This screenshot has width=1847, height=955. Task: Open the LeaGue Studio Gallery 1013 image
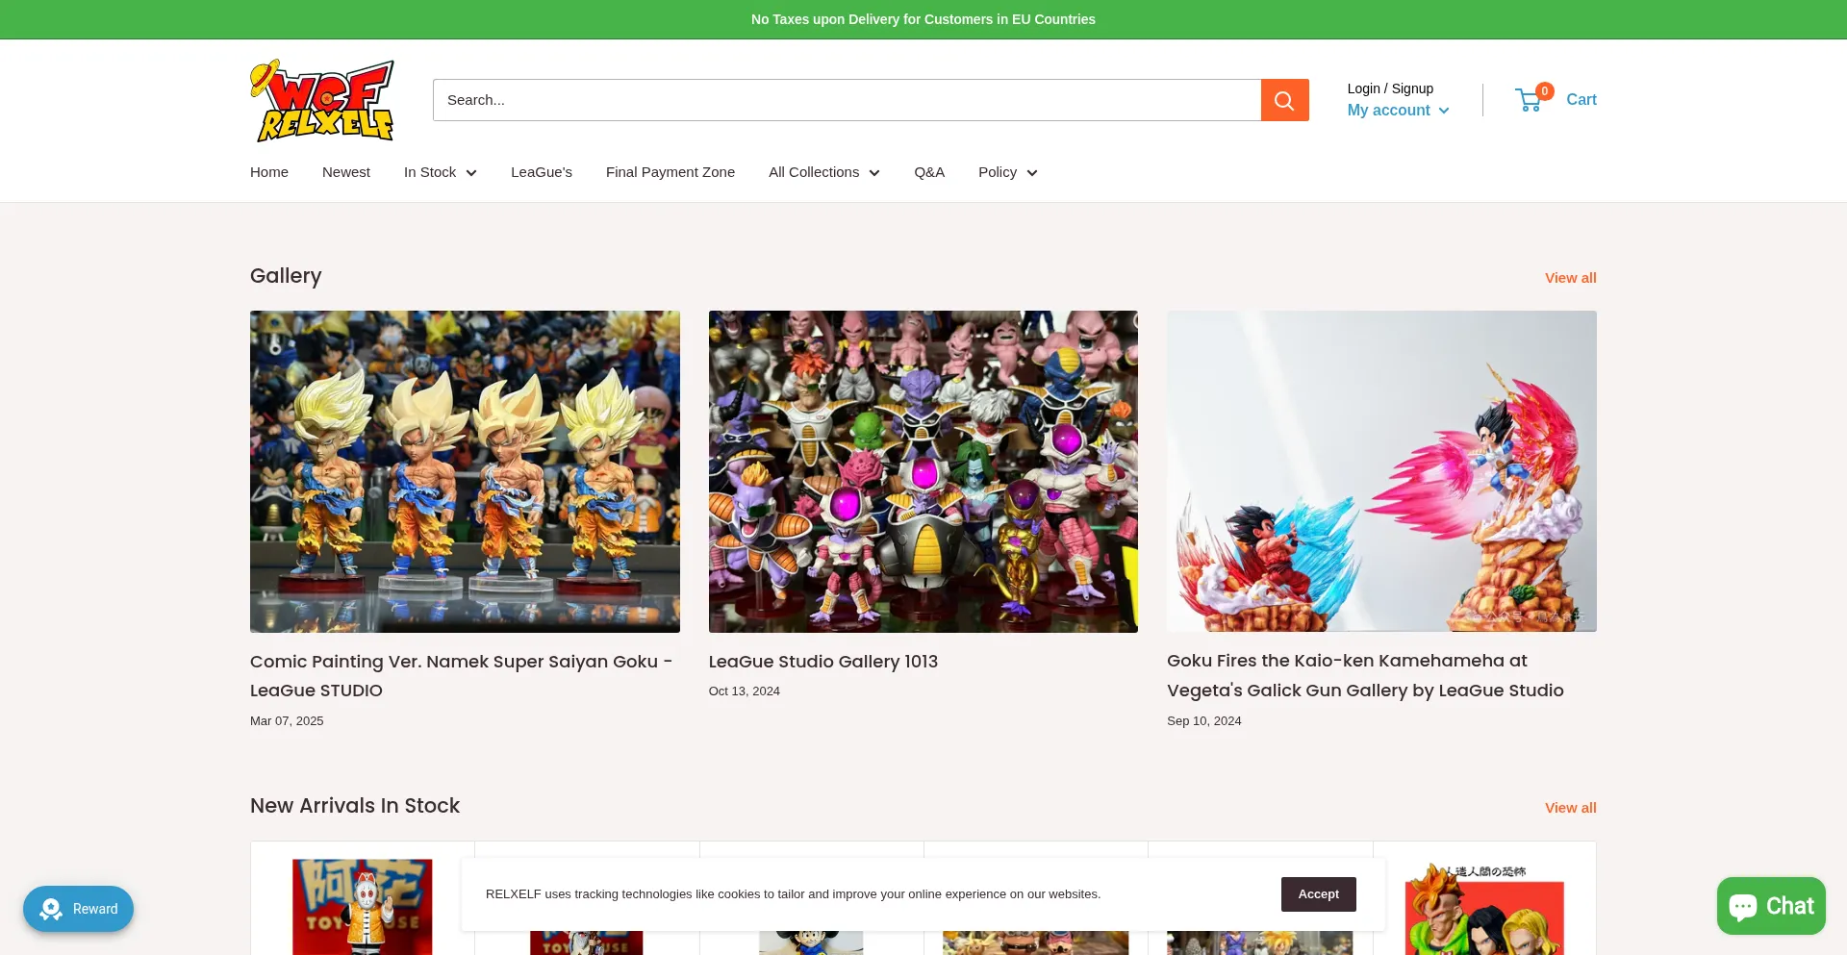pyautogui.click(x=923, y=471)
